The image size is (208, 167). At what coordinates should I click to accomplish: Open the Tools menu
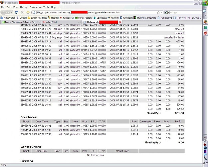(46, 7)
